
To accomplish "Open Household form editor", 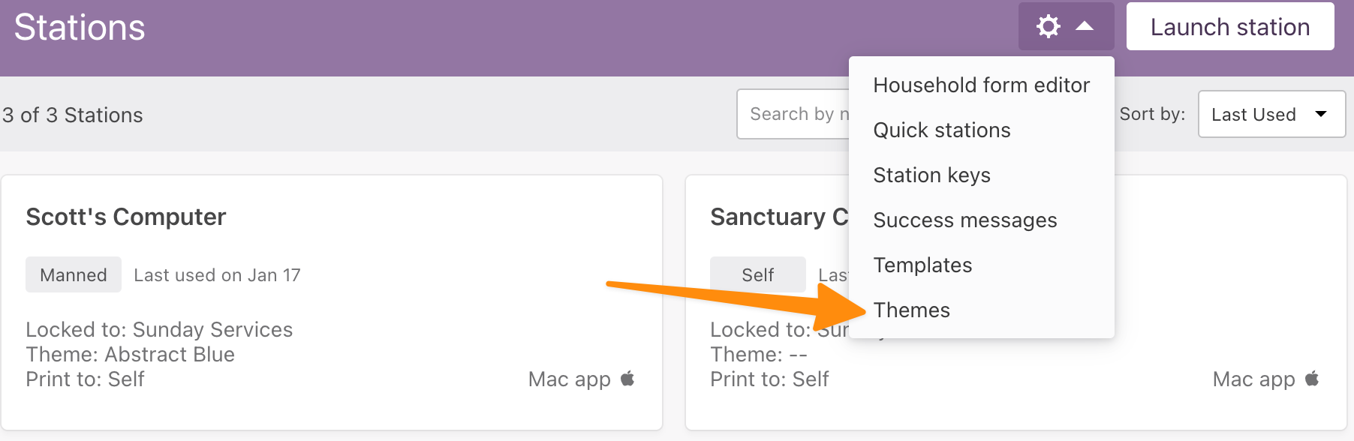I will point(981,85).
